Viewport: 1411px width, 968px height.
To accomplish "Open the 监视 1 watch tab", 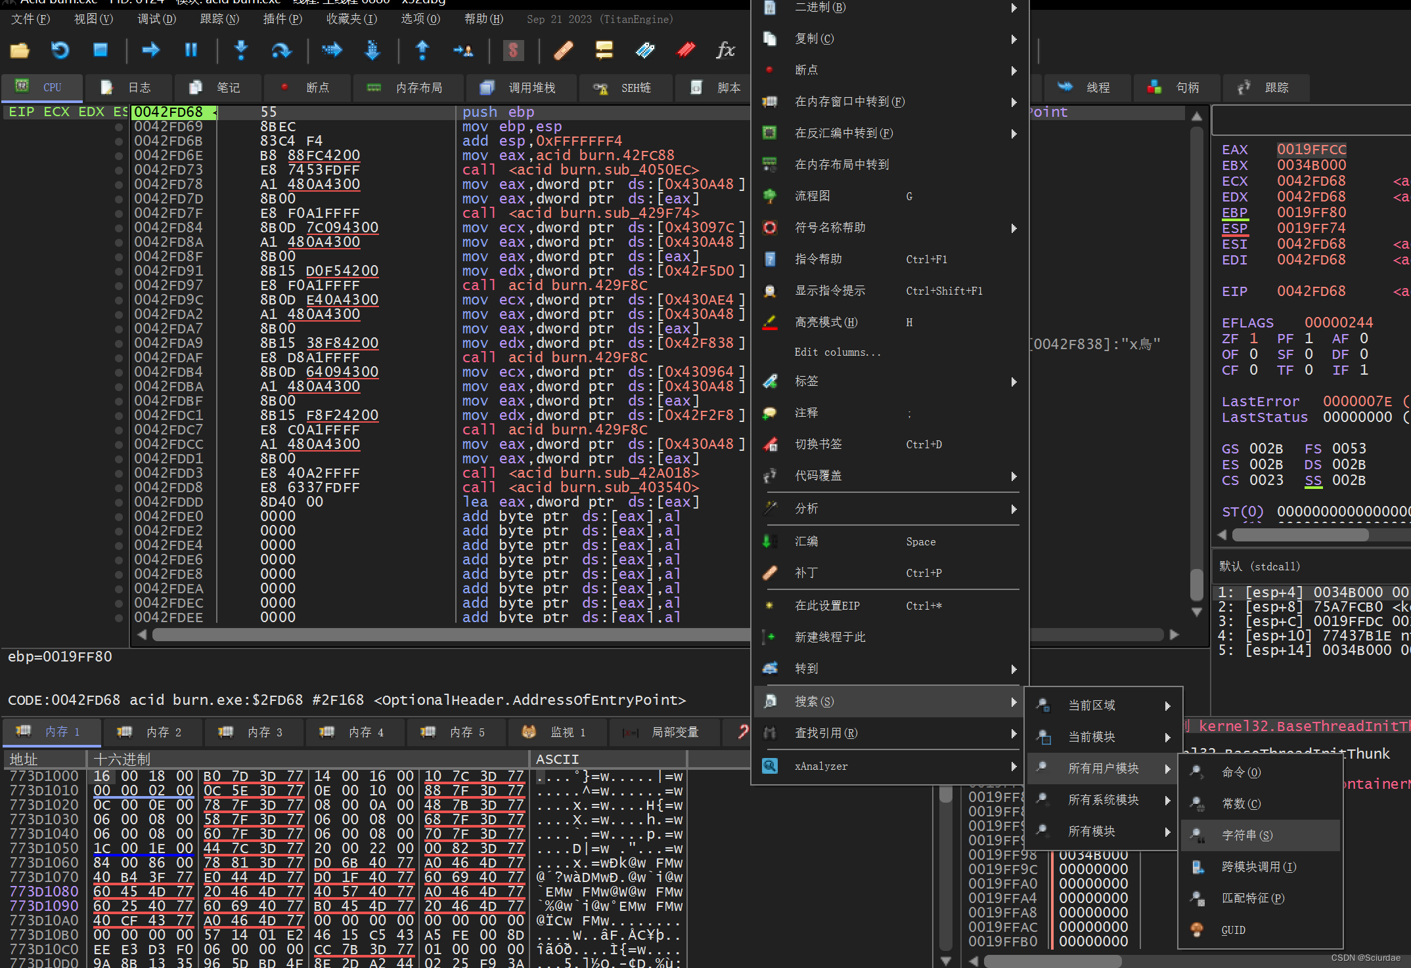I will pyautogui.click(x=557, y=732).
